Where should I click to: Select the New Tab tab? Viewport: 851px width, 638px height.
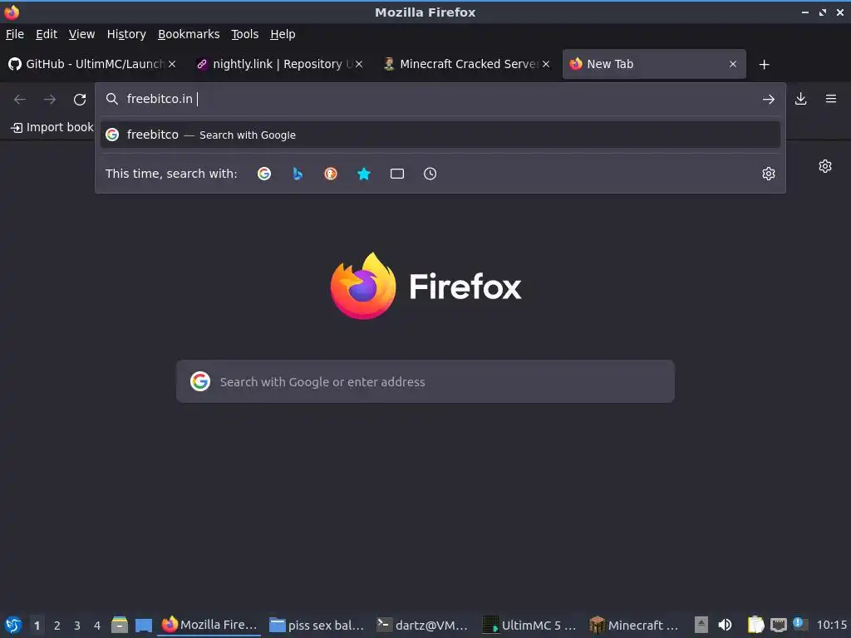[x=654, y=64]
